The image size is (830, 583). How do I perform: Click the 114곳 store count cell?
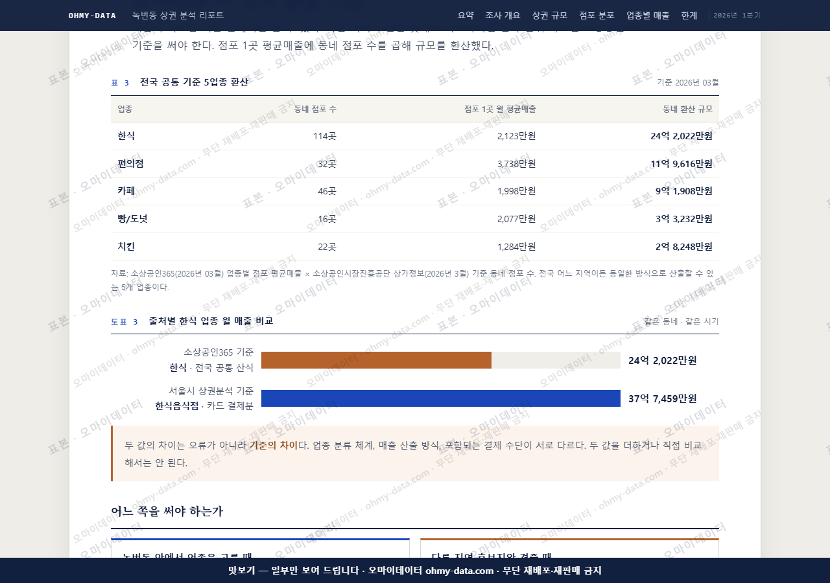click(x=324, y=136)
